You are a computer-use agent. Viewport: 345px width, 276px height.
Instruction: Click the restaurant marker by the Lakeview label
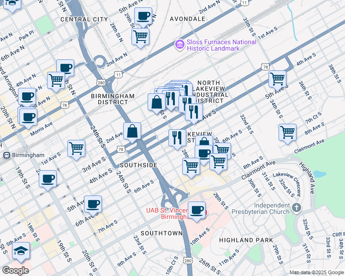click(177, 138)
